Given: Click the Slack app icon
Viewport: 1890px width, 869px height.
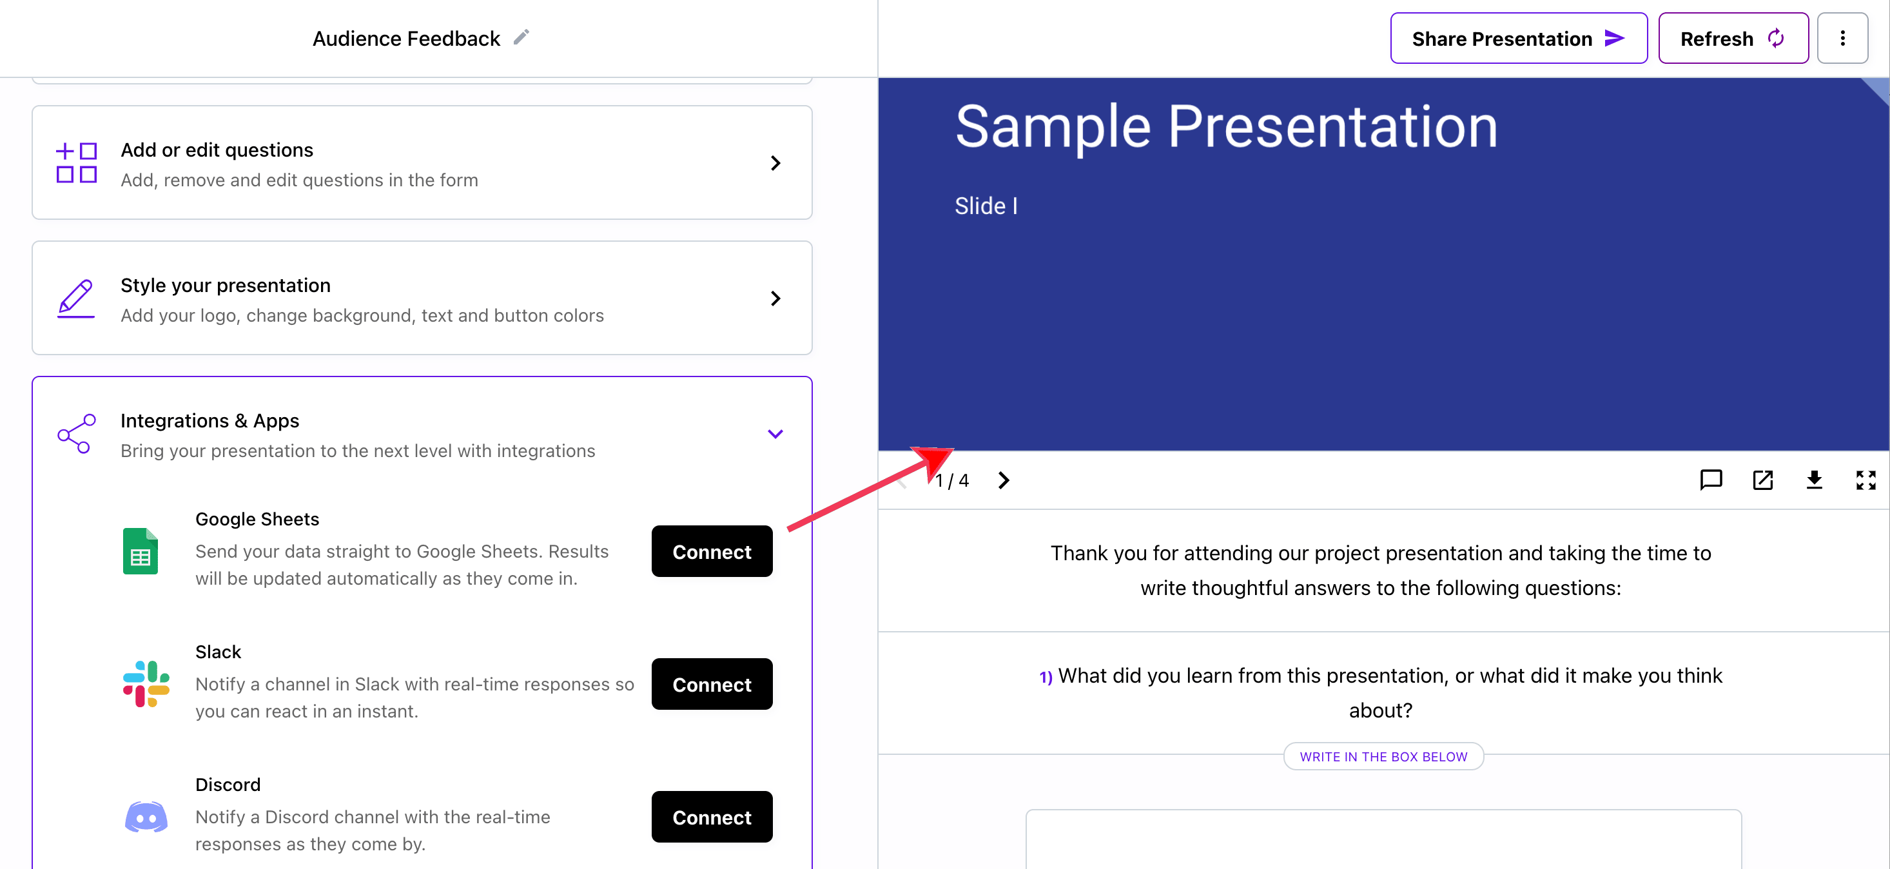Looking at the screenshot, I should coord(144,685).
